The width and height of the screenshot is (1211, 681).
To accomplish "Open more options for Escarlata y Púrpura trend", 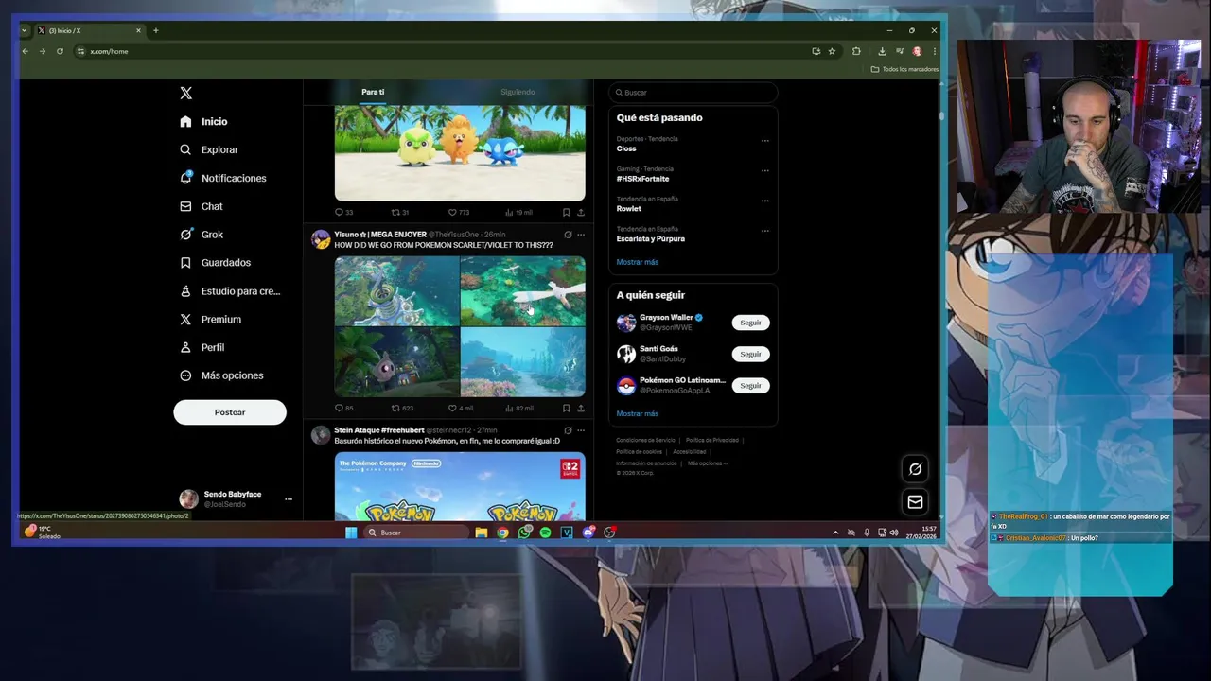I will click(x=765, y=232).
